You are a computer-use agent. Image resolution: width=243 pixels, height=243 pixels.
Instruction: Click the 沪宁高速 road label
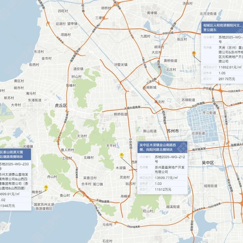[209, 89]
